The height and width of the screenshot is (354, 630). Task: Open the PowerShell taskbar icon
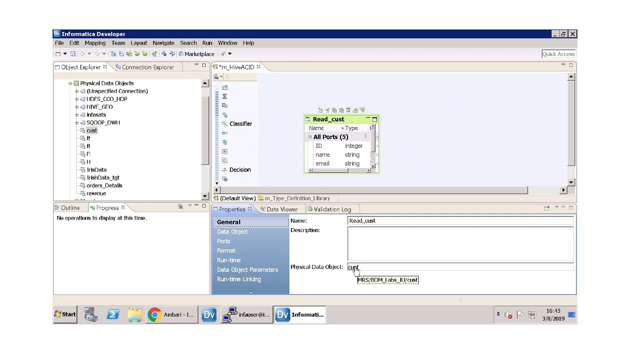pyautogui.click(x=113, y=315)
